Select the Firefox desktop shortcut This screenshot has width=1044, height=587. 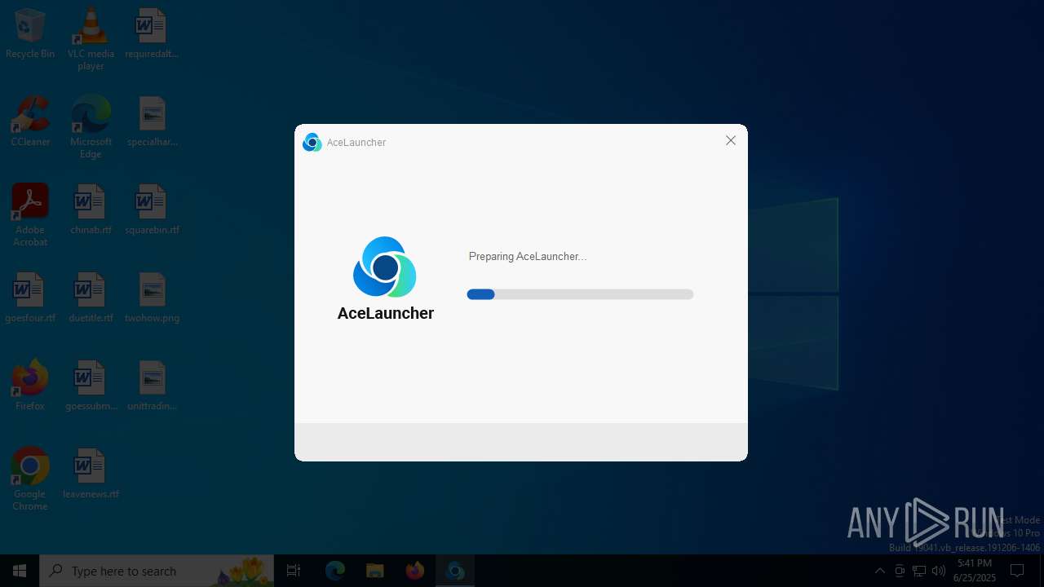[30, 386]
